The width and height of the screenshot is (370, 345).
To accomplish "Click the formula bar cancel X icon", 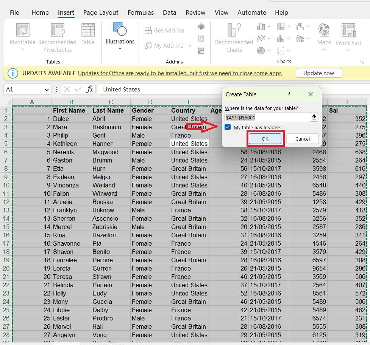I will coord(67,89).
